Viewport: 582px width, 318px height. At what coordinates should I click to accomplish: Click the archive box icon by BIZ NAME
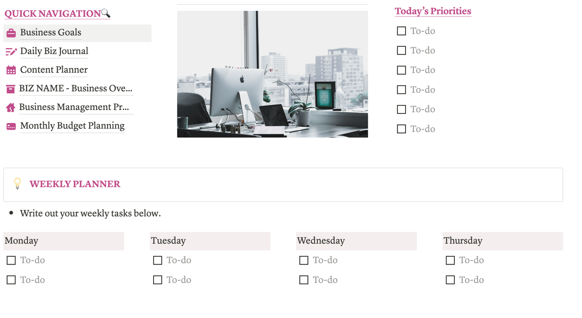point(10,89)
